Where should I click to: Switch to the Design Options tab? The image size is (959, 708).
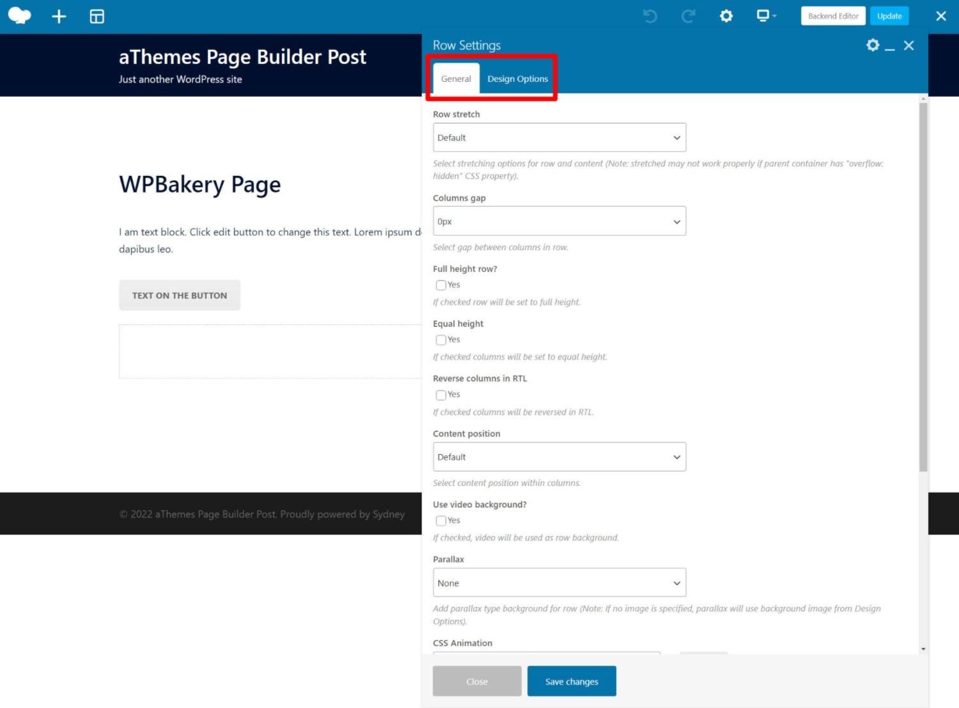[x=517, y=79]
